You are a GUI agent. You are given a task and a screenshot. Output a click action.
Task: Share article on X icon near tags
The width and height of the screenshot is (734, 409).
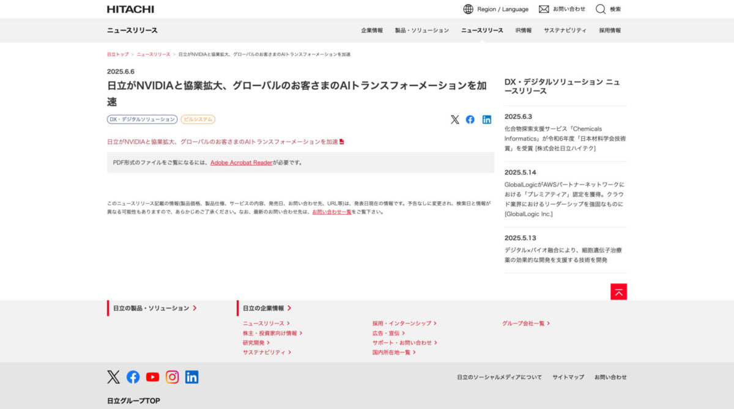coord(454,120)
